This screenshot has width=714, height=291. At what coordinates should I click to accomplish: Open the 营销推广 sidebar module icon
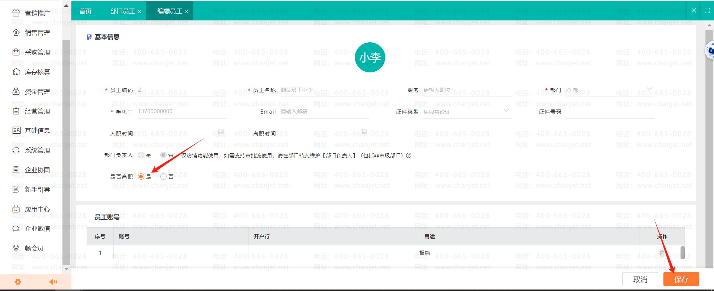(16, 13)
